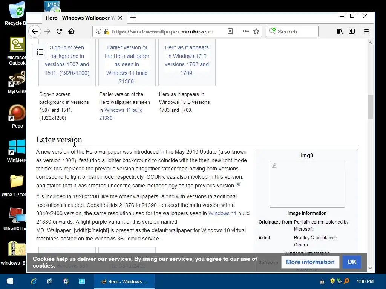Open the Library icon in toolbar
The height and width of the screenshot is (289, 386).
coord(340,32)
